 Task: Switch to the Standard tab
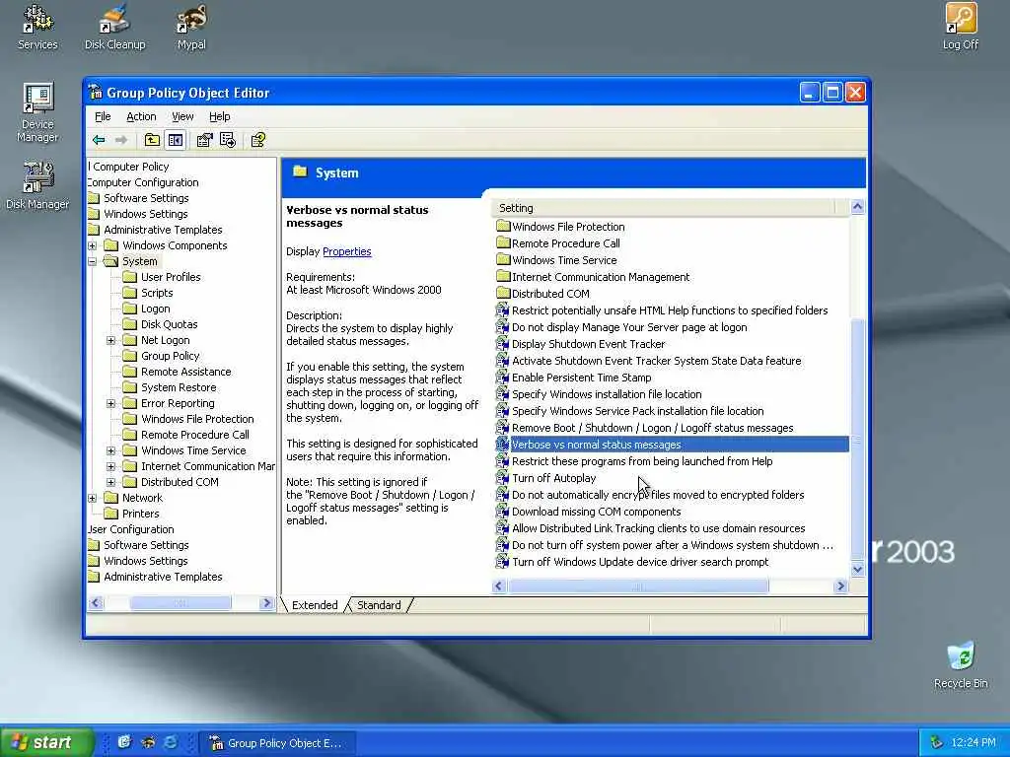pyautogui.click(x=379, y=605)
